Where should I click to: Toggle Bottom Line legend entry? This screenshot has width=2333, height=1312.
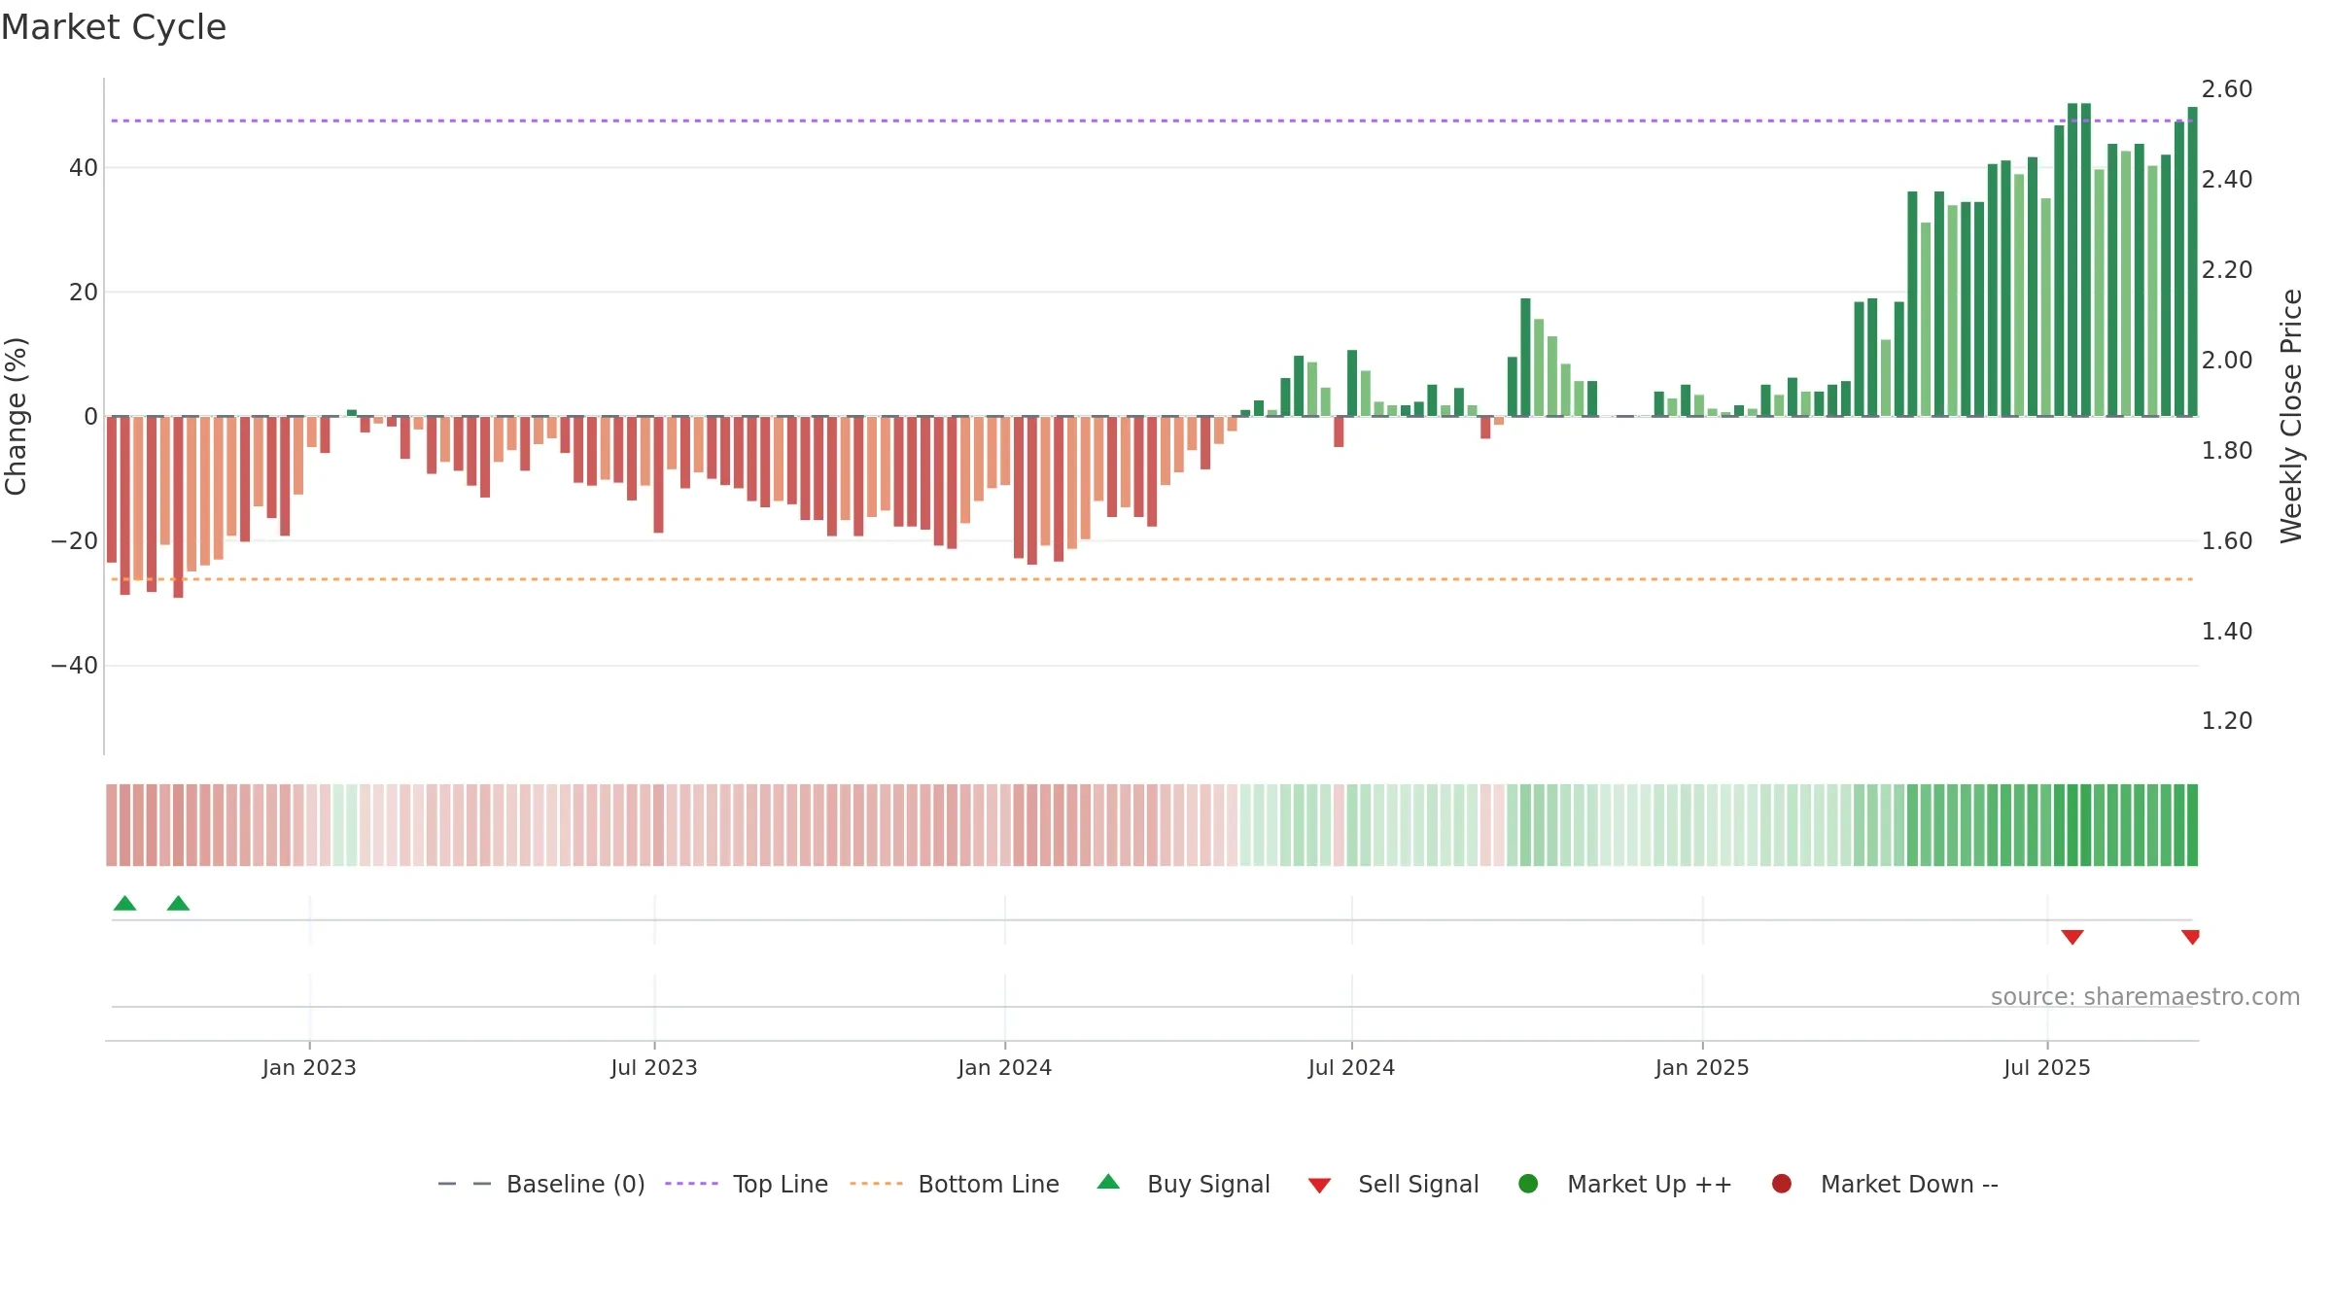coord(955,1184)
